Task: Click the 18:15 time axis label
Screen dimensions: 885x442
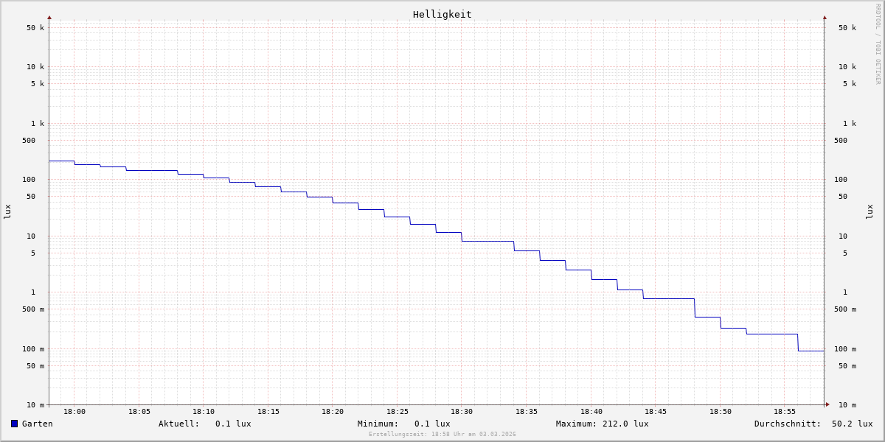Action: pyautogui.click(x=268, y=412)
